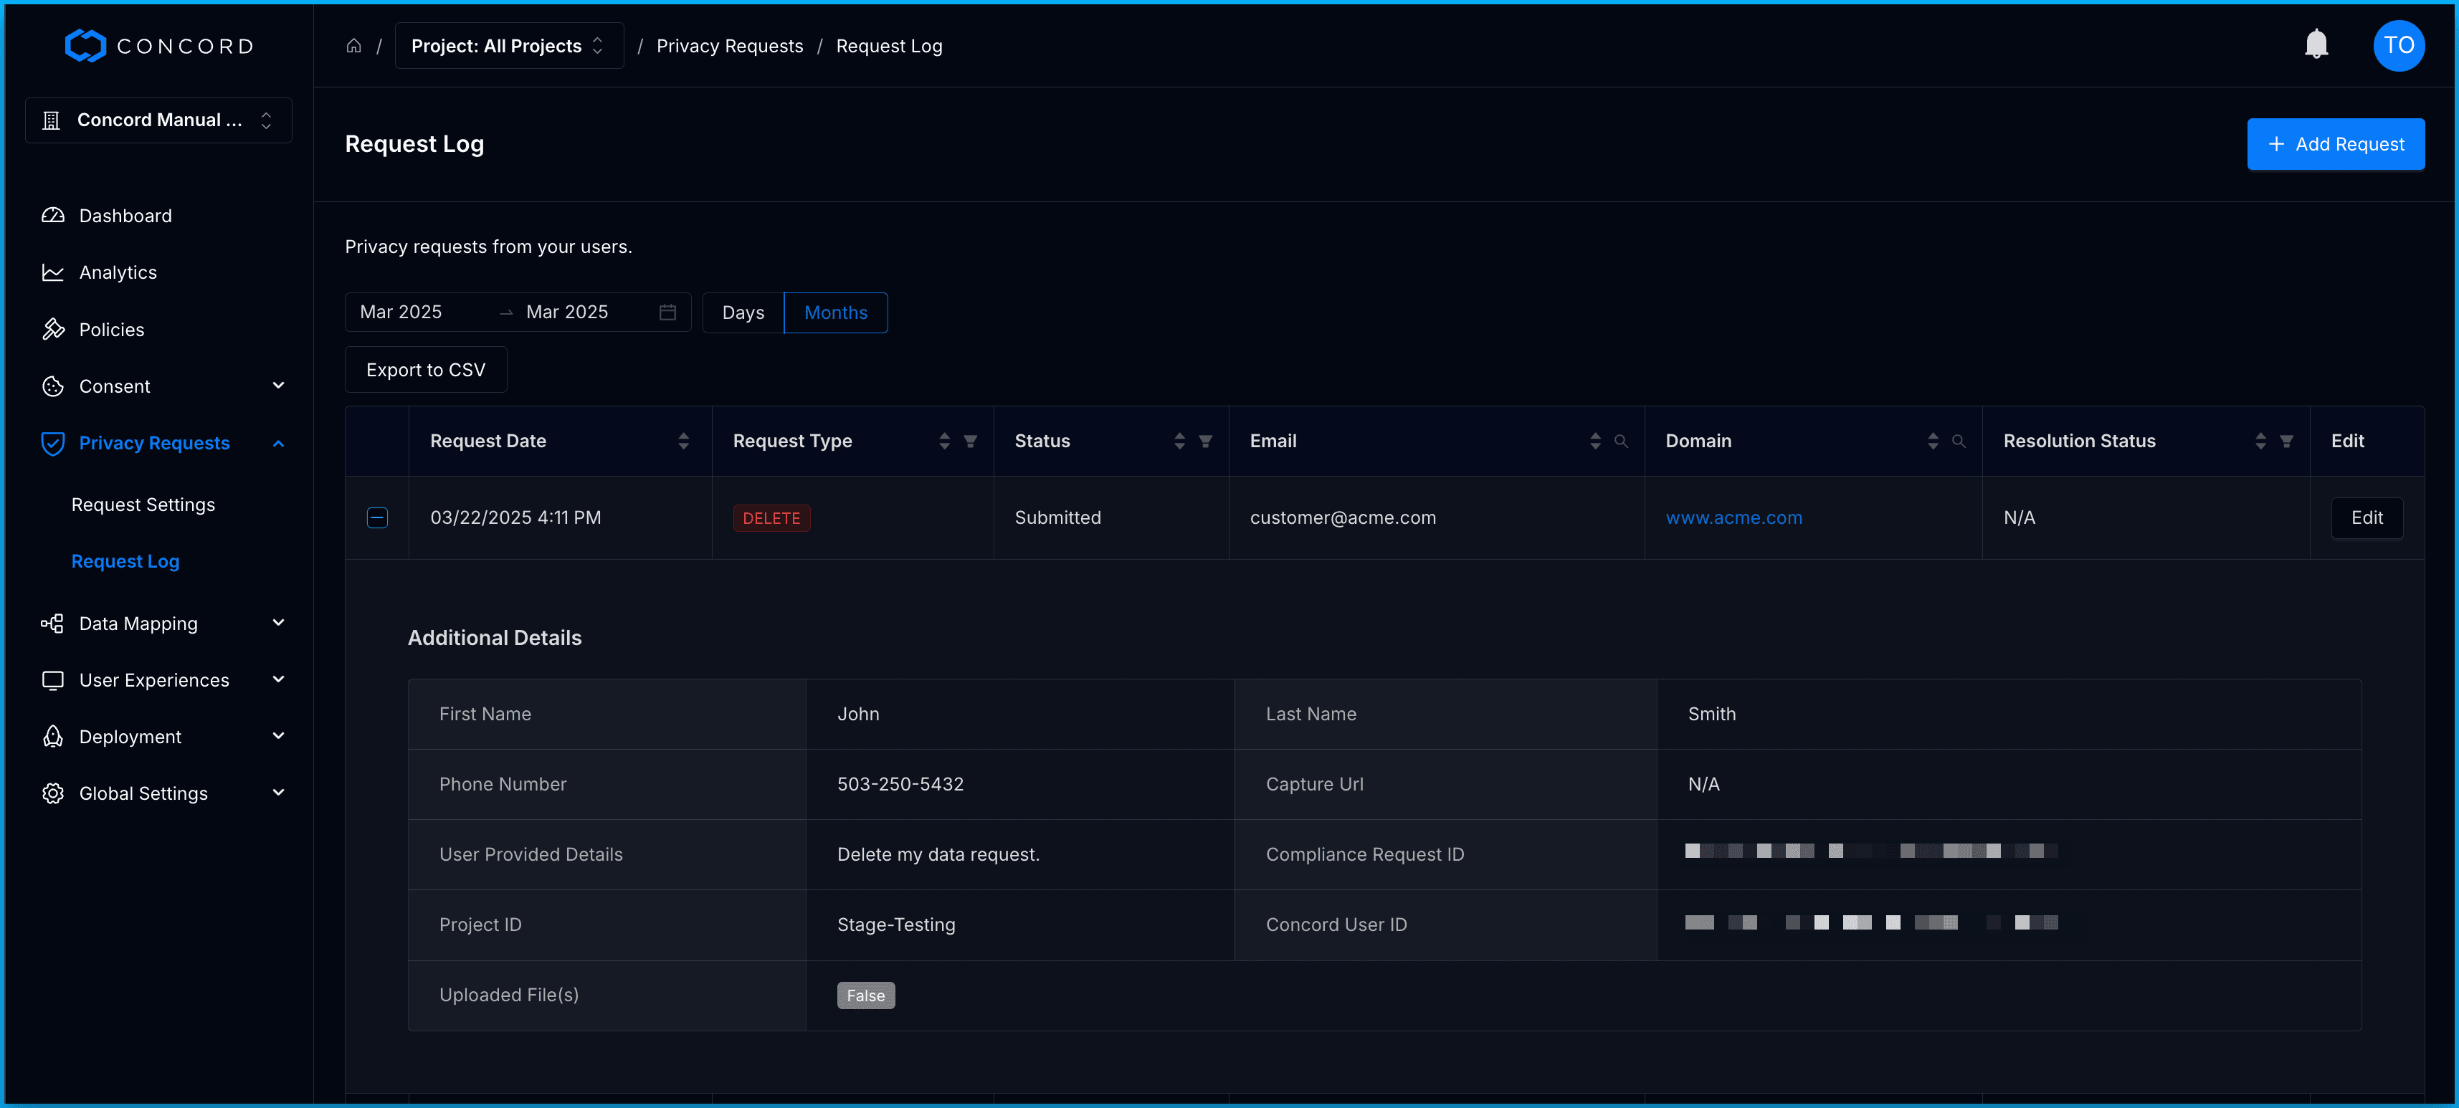
Task: Open the Project: All Projects dropdown
Action: [x=508, y=46]
